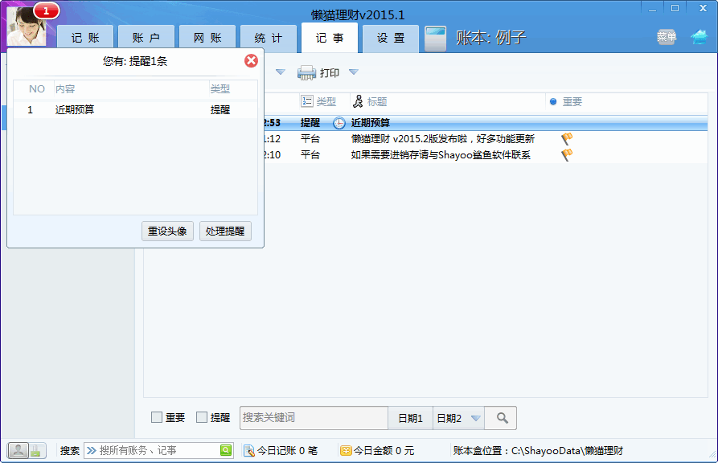Select the 近期预算 note in the main list
Image resolution: width=718 pixels, height=463 pixels.
(x=371, y=123)
